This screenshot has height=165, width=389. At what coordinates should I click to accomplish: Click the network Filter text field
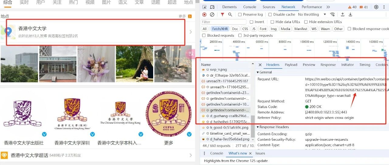point(224,22)
